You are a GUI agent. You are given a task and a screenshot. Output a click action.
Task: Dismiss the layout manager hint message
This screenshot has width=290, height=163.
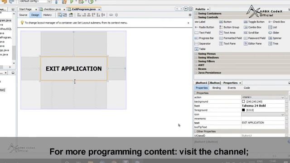coord(188,23)
